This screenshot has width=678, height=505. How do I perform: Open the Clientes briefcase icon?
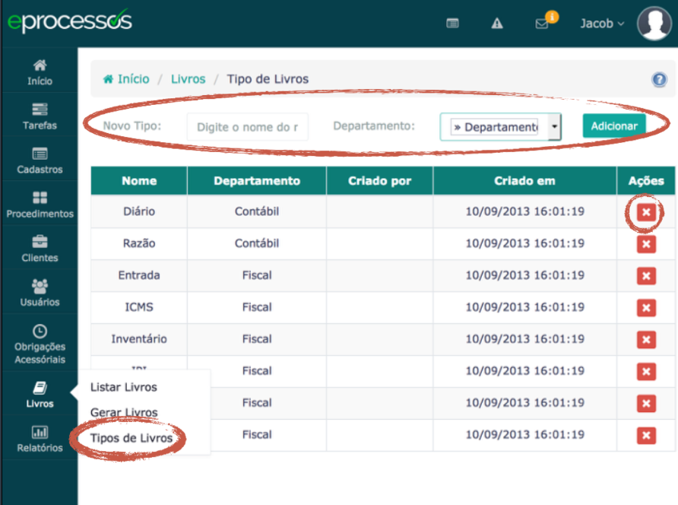(40, 243)
